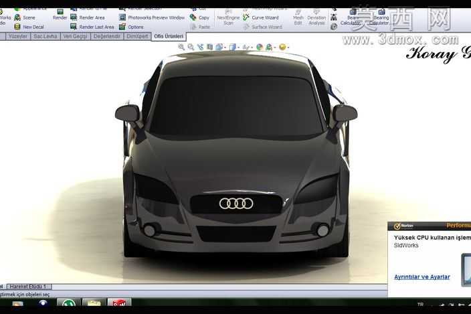Click green round icon in taskbar
This screenshot has width=471, height=314.
click(x=69, y=303)
